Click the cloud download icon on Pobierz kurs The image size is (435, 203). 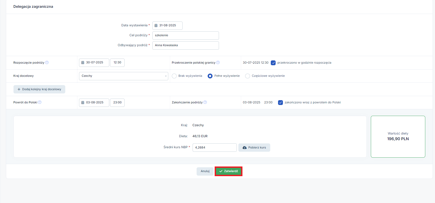(x=245, y=148)
